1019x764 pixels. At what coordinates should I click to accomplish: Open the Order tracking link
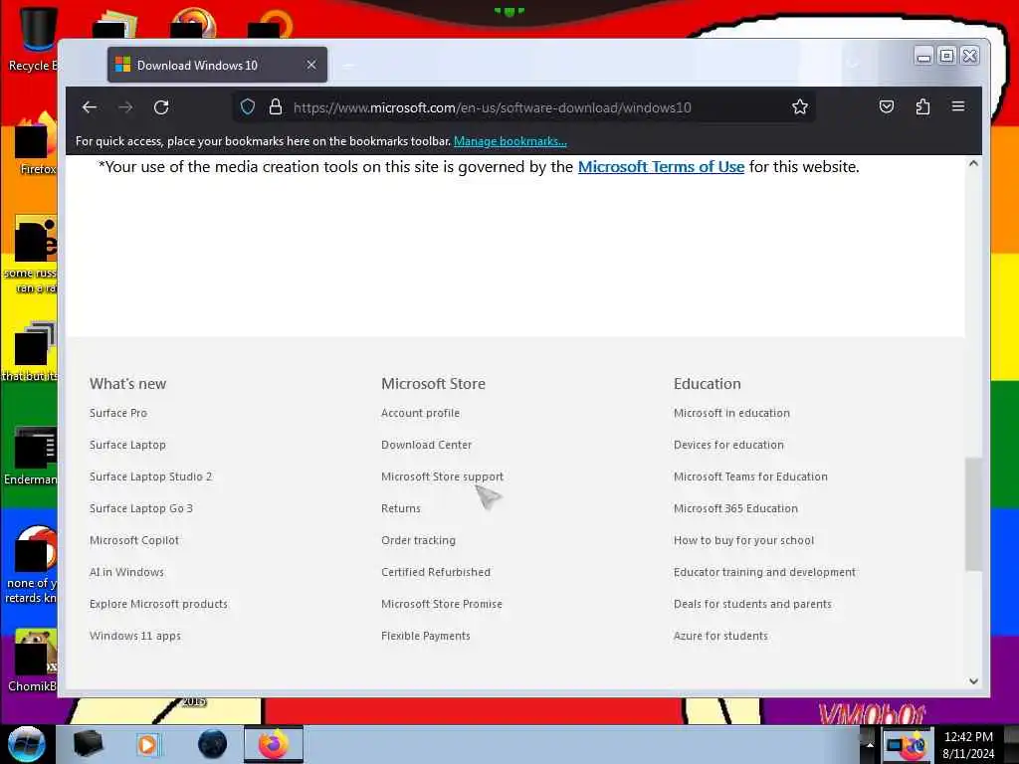[419, 540]
